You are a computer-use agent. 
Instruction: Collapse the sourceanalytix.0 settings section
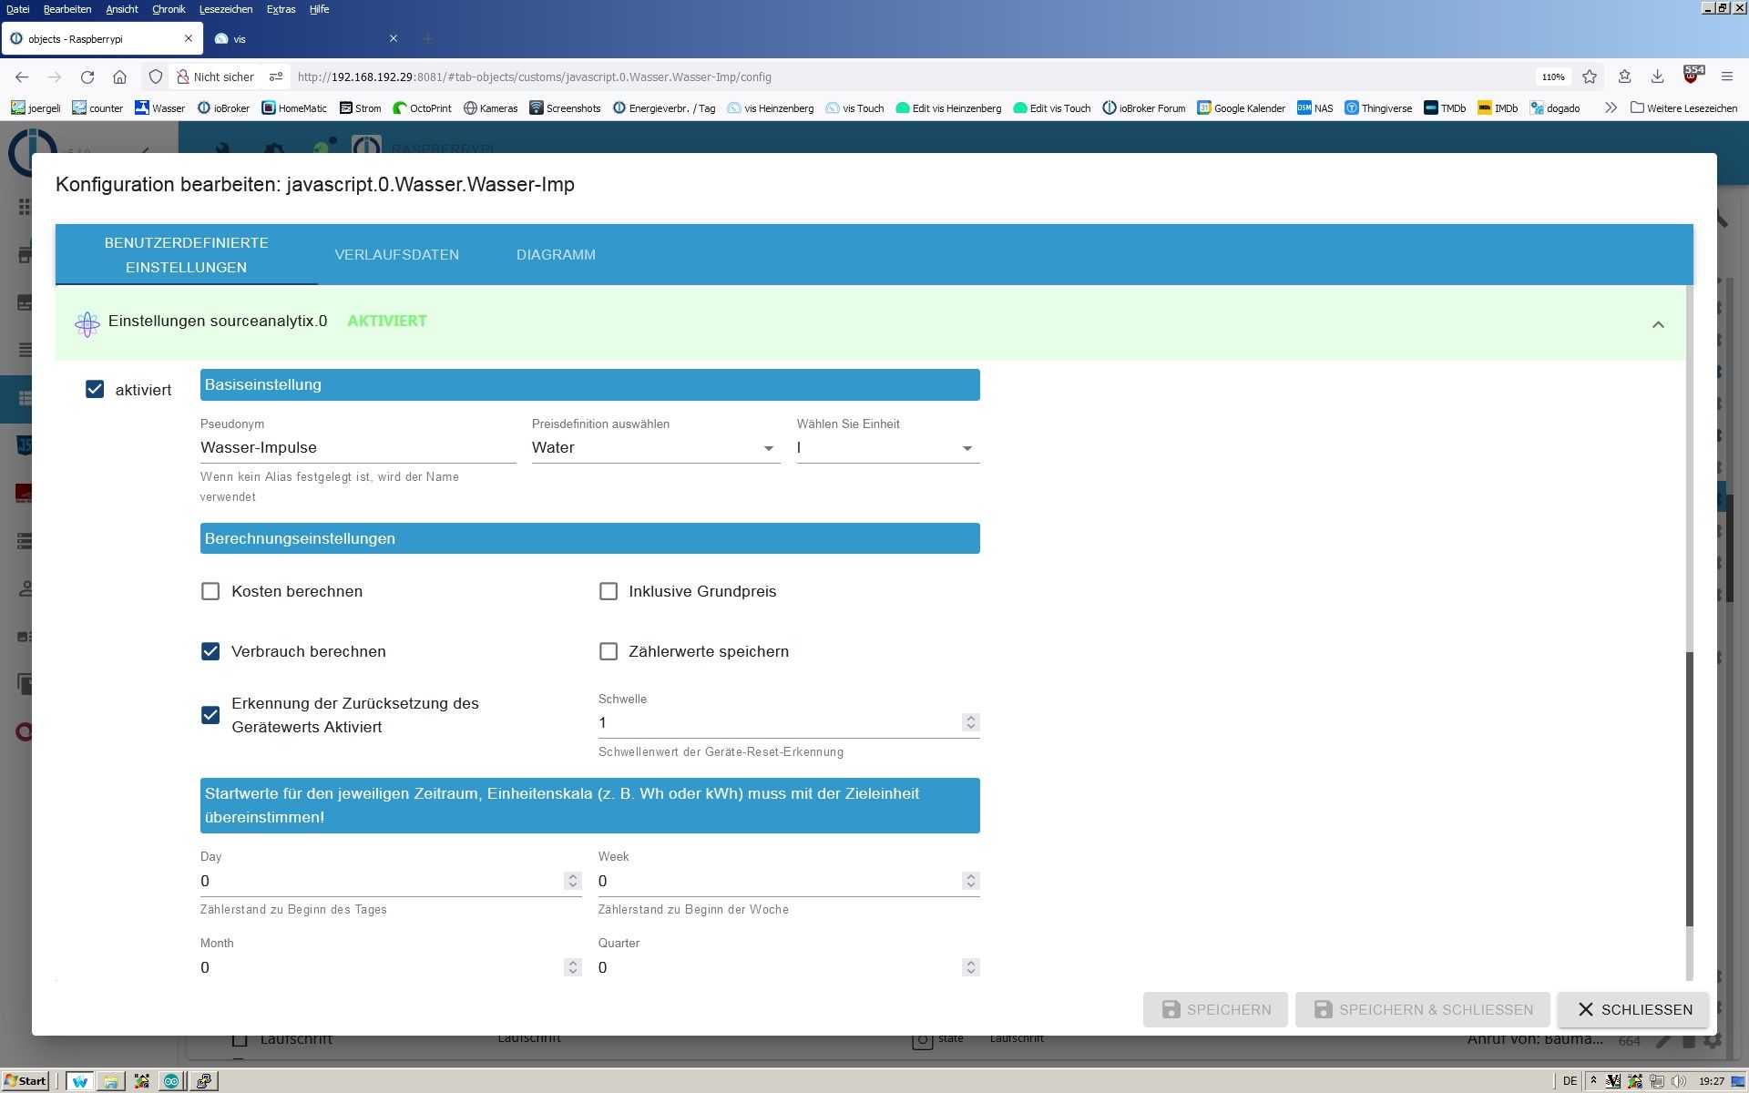1658,325
